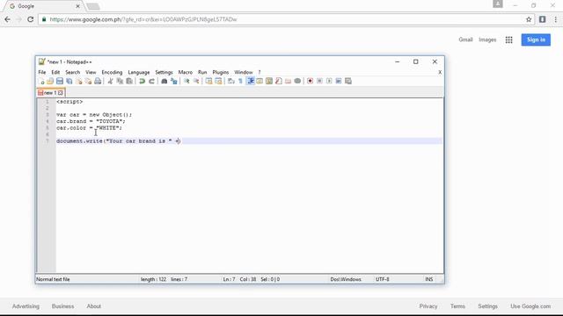Screen dimensions: 563x316
Task: Open the View menu
Action: coord(91,72)
